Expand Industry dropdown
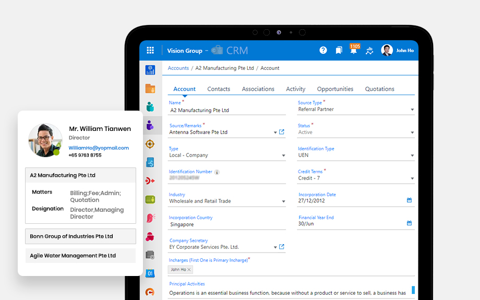The image size is (480, 300). click(283, 201)
